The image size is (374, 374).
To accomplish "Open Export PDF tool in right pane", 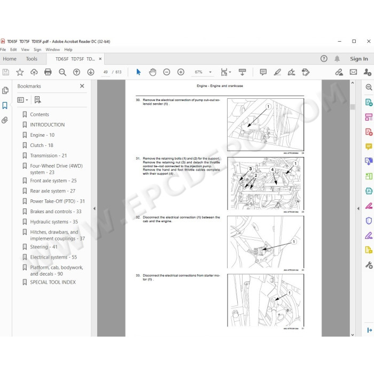I will 369,103.
